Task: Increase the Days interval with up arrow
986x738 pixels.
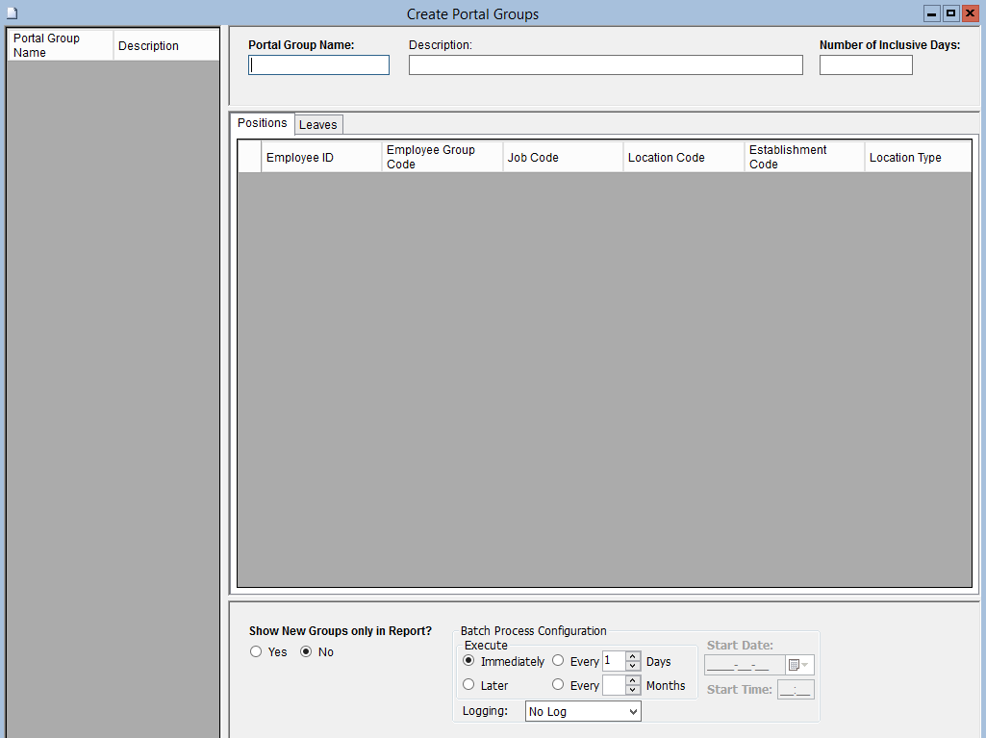Action: coord(633,656)
